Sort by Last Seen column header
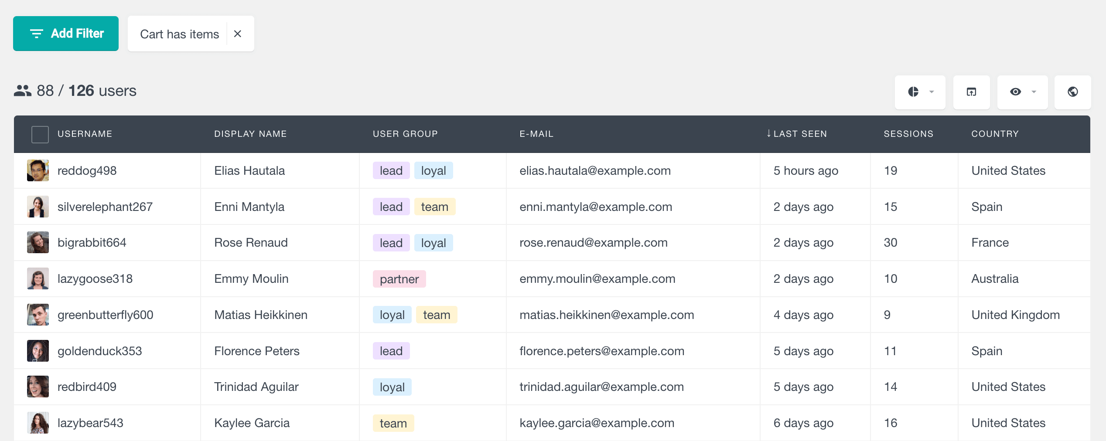This screenshot has height=441, width=1106. tap(799, 134)
